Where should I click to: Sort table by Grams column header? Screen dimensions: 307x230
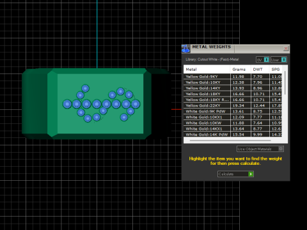pyautogui.click(x=240, y=69)
